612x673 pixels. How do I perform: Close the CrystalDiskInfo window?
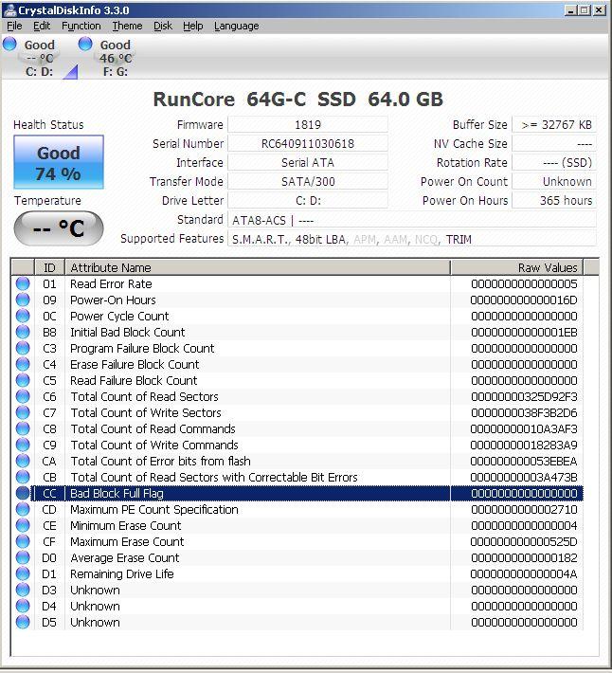[x=599, y=9]
